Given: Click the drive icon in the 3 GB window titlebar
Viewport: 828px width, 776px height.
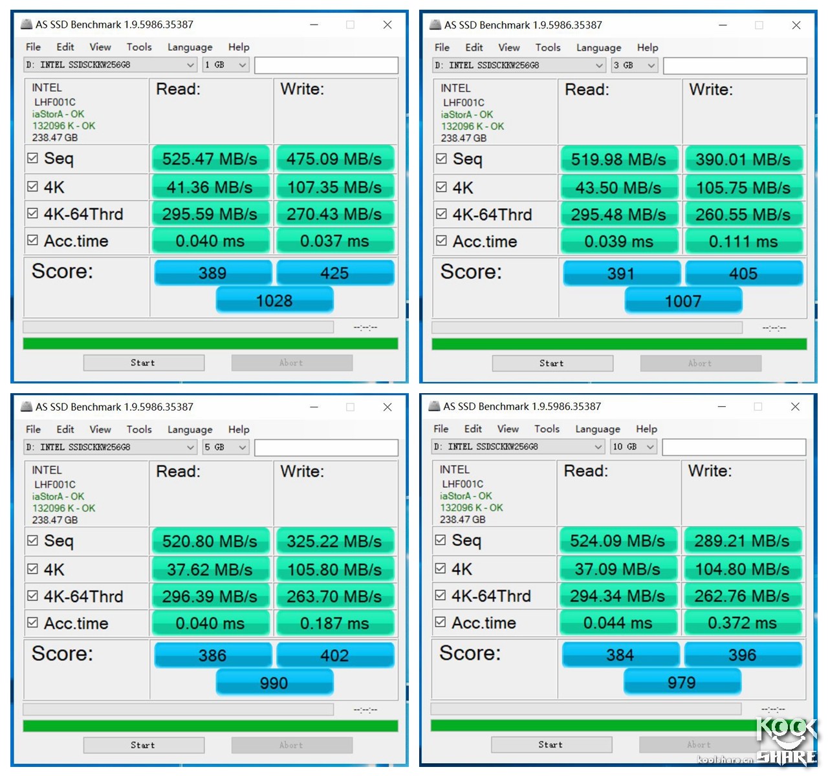Looking at the screenshot, I should coord(435,25).
